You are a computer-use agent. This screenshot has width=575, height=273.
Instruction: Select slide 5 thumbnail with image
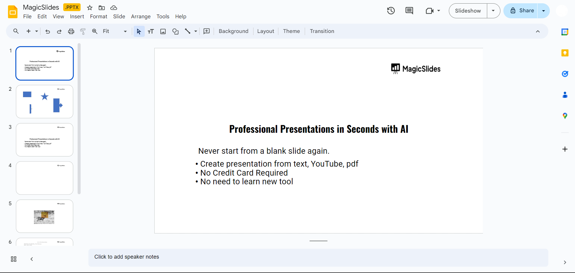coord(45,216)
